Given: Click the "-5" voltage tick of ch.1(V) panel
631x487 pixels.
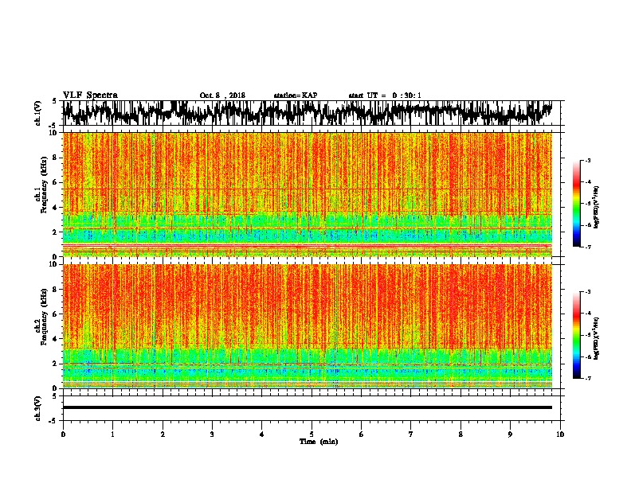Looking at the screenshot, I should click(53, 126).
